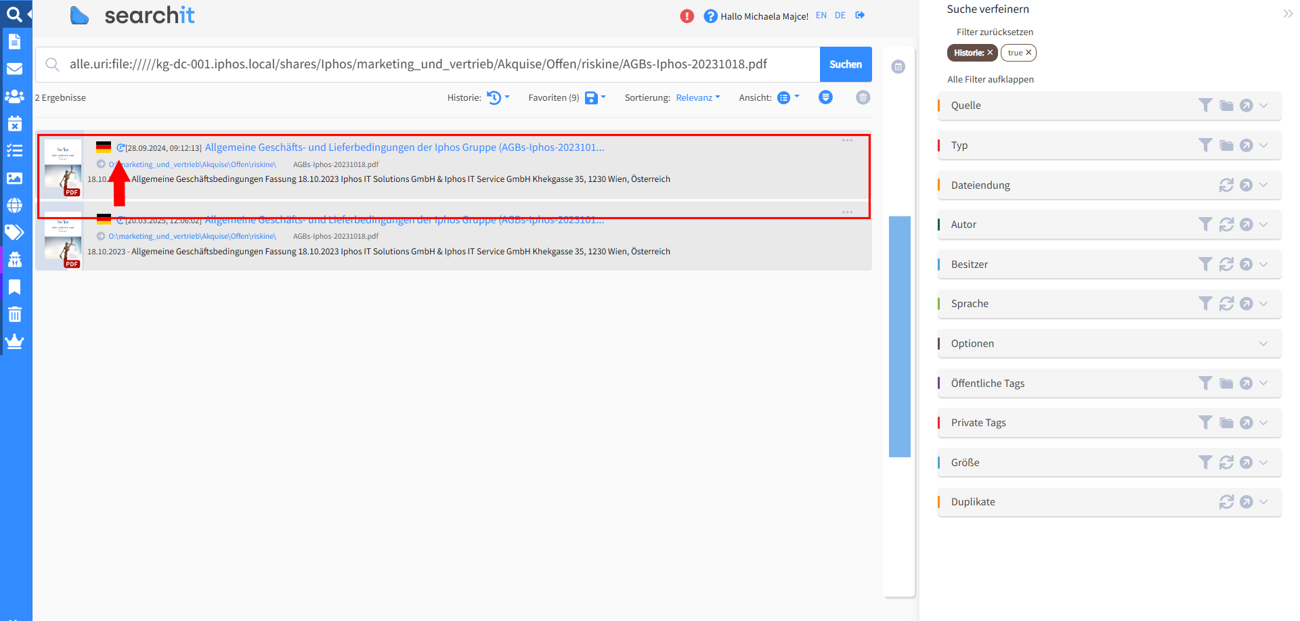Click the round arrow icon in Autor filter
The width and height of the screenshot is (1300, 621).
1246,225
